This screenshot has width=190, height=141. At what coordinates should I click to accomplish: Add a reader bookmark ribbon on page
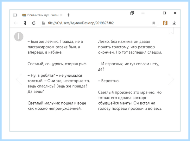click(x=171, y=31)
